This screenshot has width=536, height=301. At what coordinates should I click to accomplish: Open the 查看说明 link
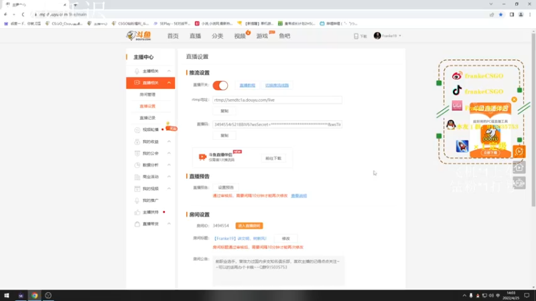(x=299, y=196)
